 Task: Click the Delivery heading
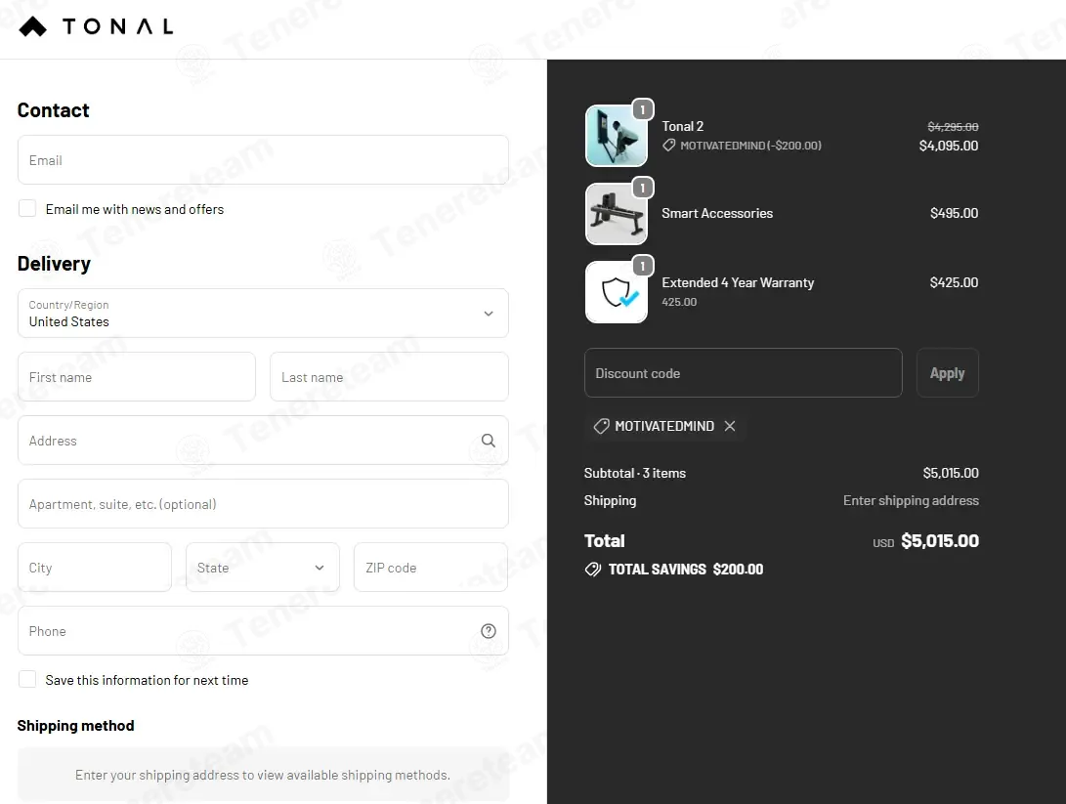(x=54, y=264)
